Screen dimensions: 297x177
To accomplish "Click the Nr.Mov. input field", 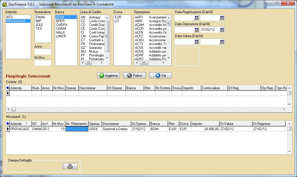I will pos(43,63).
